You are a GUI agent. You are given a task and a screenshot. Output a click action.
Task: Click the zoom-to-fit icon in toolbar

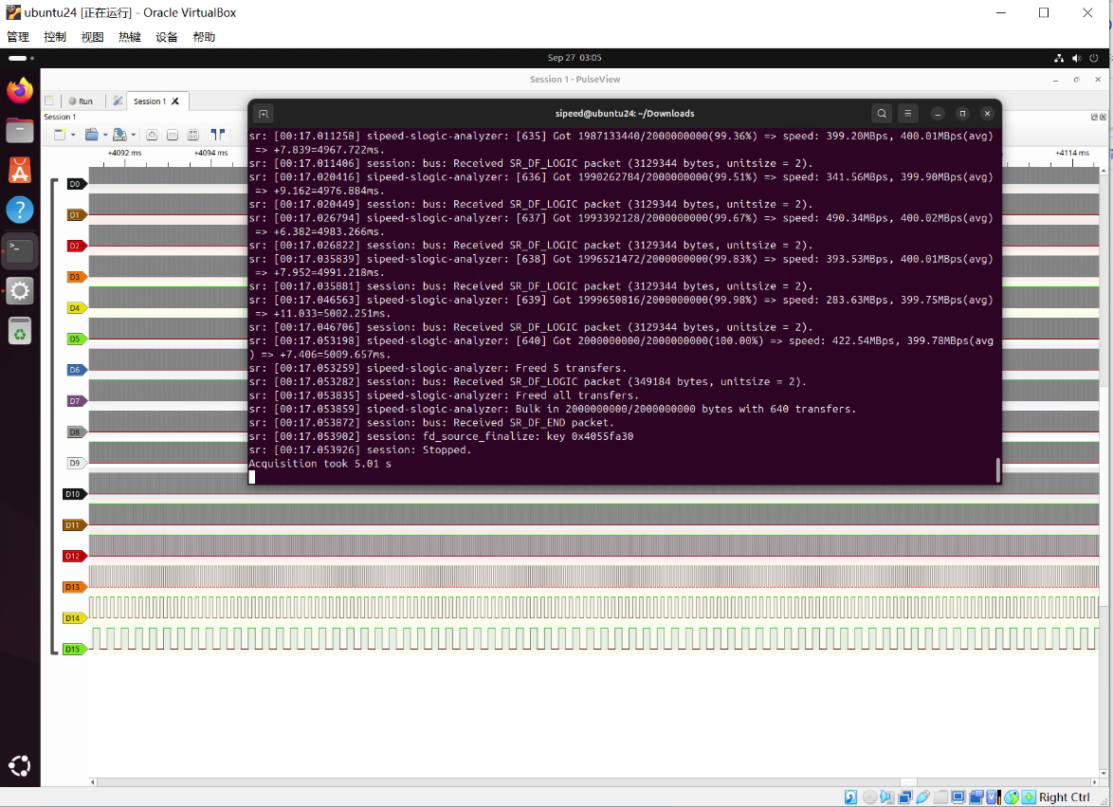[x=193, y=135]
